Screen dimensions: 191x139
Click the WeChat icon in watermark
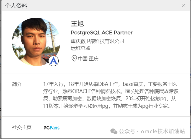pos(114,131)
